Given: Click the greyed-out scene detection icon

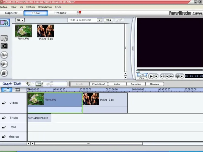Looking at the screenshot, I should pos(119,20).
